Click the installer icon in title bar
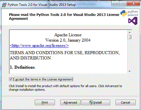This screenshot has height=110, width=141. pyautogui.click(x=4, y=5)
